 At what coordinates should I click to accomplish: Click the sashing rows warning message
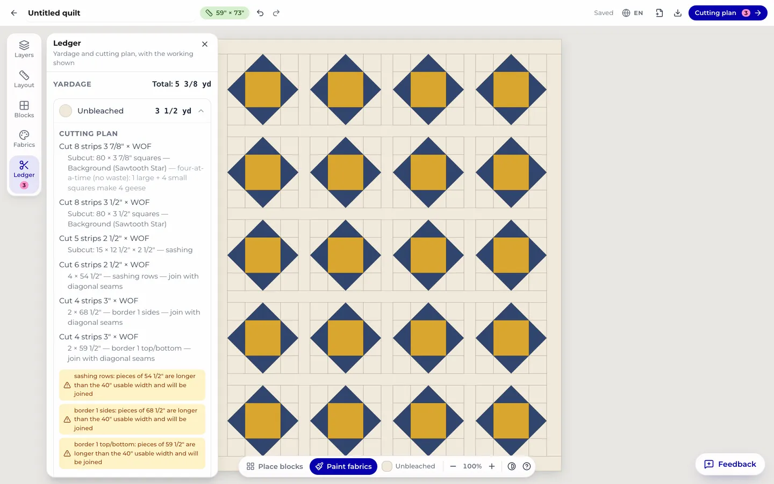point(132,385)
